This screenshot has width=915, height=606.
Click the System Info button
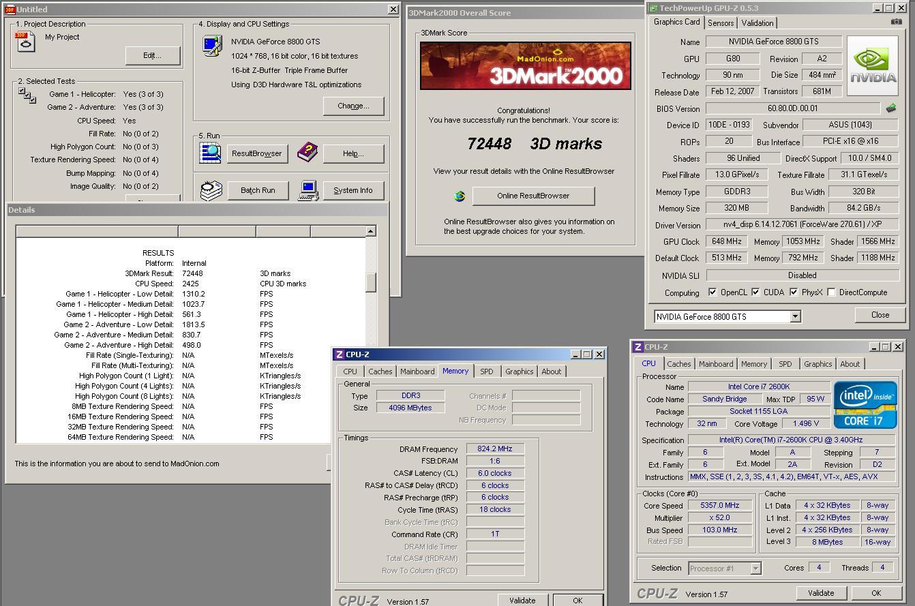click(x=353, y=190)
